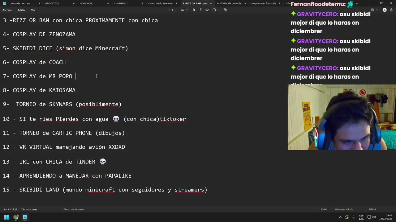Viewport: 396px width, 222px height.
Task: Click the microphone tray icon
Action: (x=353, y=217)
